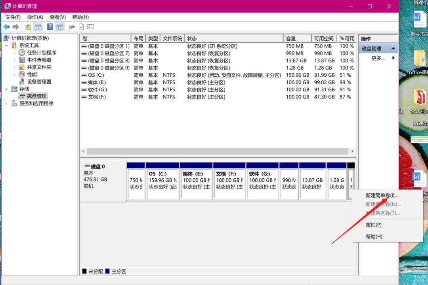
Task: Click the blue Back arrow in toolbar
Action: [x=7, y=27]
